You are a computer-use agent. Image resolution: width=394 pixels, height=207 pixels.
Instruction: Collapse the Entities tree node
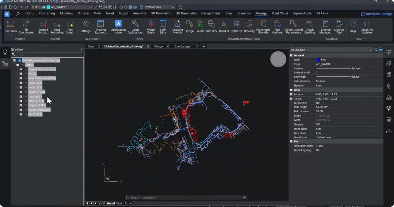(17, 65)
